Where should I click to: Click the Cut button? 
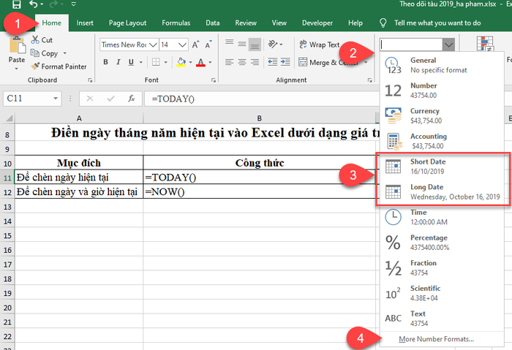click(42, 39)
